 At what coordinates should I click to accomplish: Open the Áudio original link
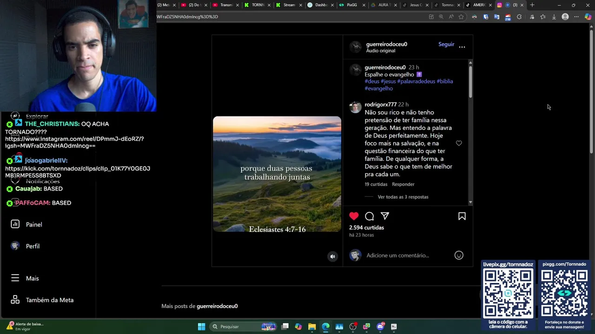point(381,51)
